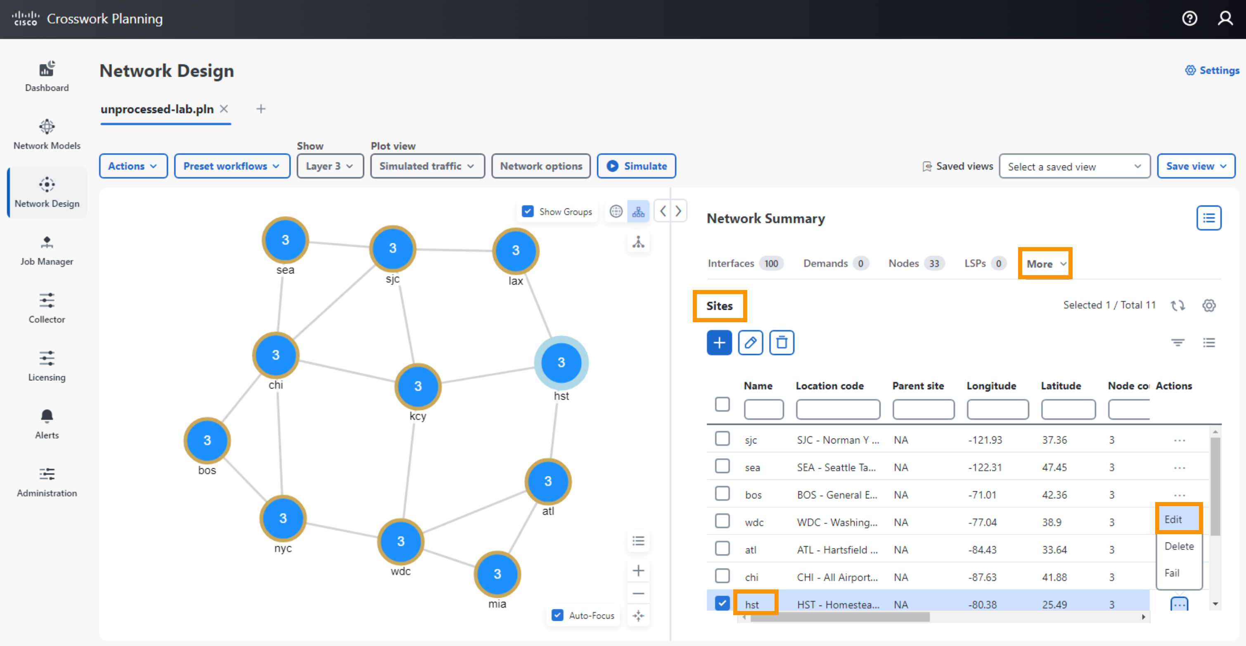
Task: Delete selected site with trash icon
Action: click(x=782, y=342)
